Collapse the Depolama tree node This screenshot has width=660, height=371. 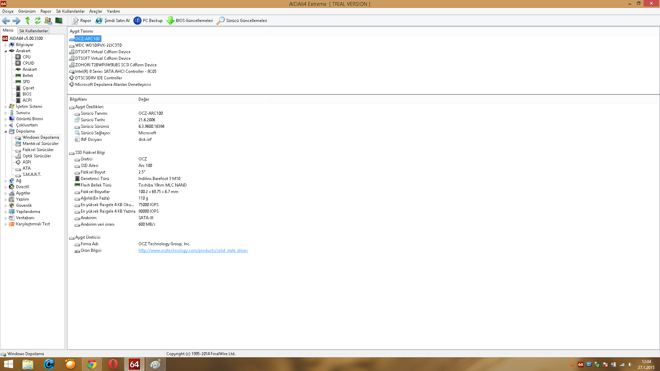tap(5, 132)
